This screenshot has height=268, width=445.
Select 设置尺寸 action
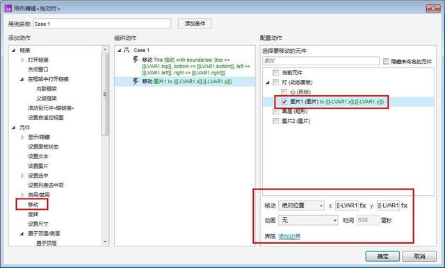(38, 224)
